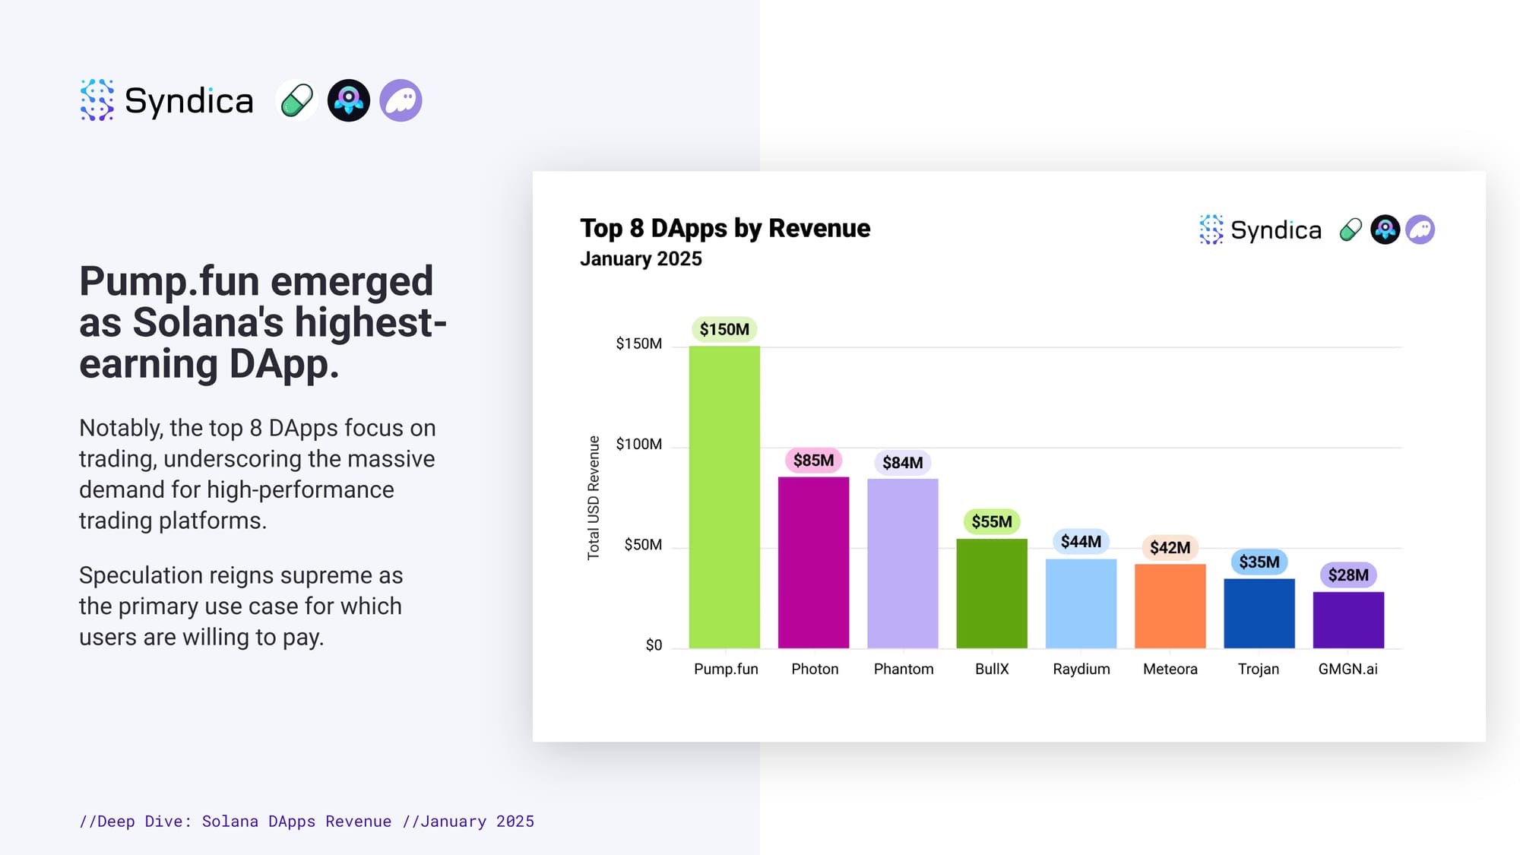
Task: Click the small Syndica logo in the chart card
Action: coord(1261,230)
